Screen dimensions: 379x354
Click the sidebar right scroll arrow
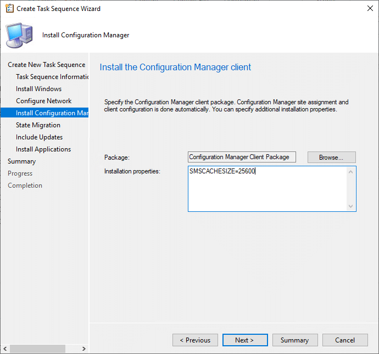84,349
